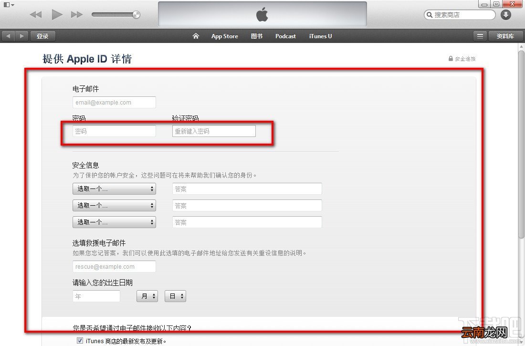Open the Podcast tab

285,36
